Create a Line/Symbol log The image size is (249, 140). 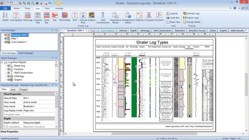coord(16,17)
